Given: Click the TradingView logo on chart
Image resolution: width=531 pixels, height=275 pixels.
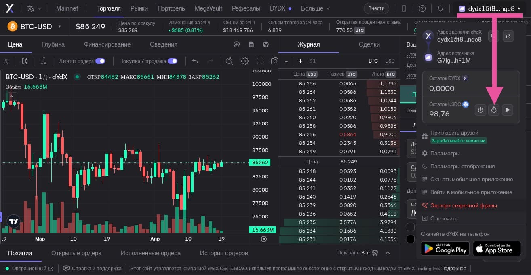Looking at the screenshot, I should point(14,221).
